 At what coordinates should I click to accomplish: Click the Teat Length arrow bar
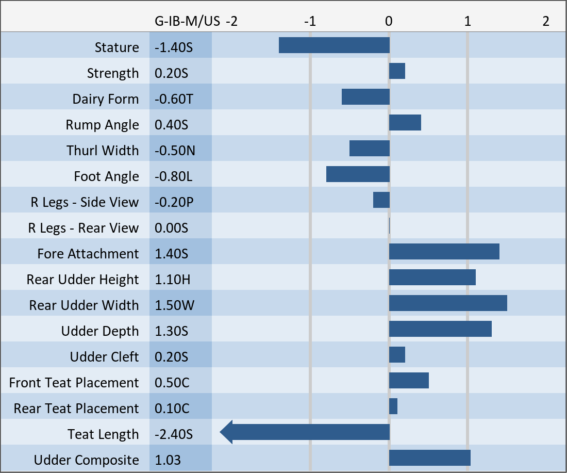[x=307, y=432]
